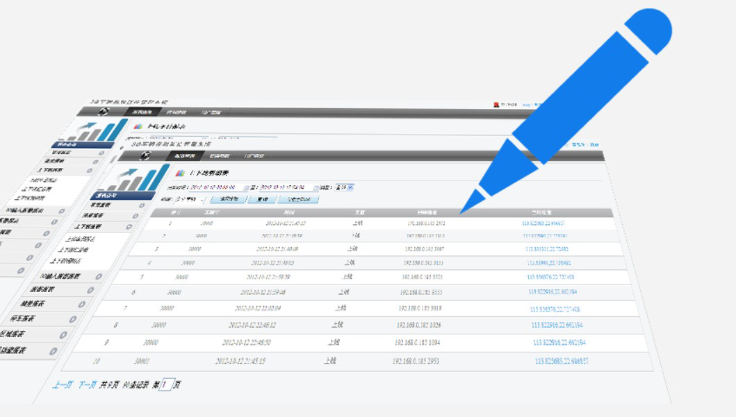This screenshot has height=417, width=736.
Task: Click the red user icon at top right
Action: click(x=496, y=105)
